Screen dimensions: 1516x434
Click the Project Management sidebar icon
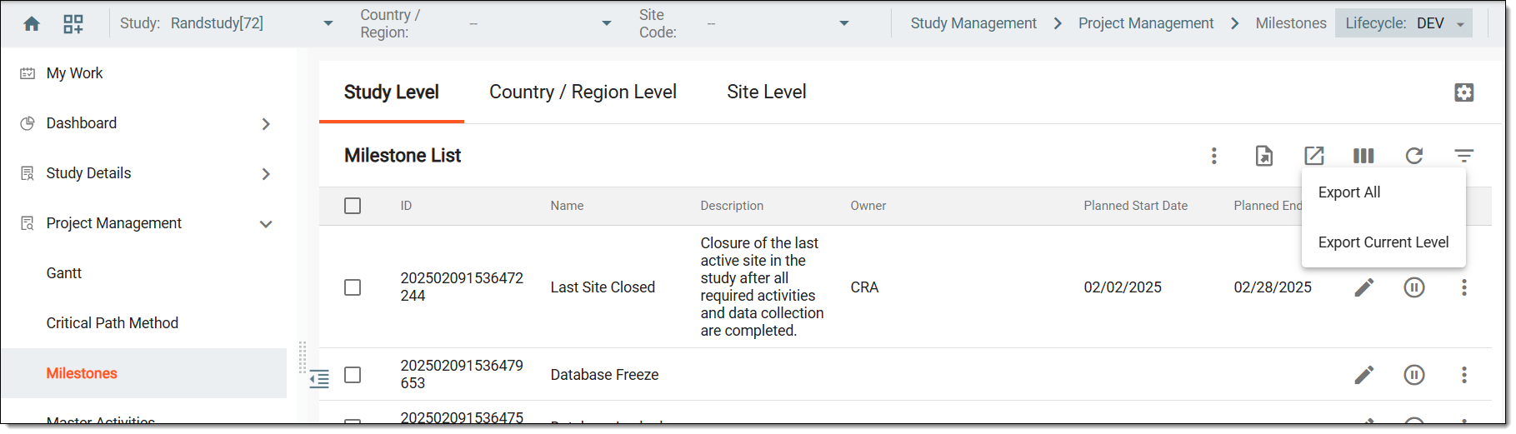(x=28, y=223)
